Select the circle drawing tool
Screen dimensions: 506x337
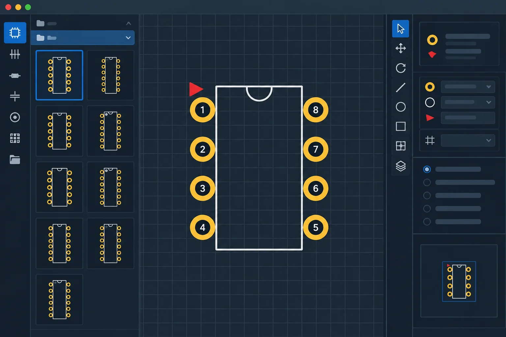point(401,107)
